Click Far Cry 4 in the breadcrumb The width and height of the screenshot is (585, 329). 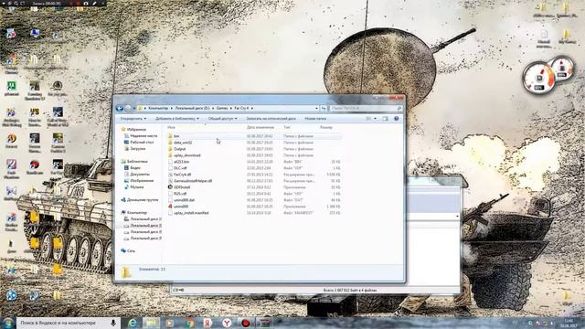tap(241, 108)
